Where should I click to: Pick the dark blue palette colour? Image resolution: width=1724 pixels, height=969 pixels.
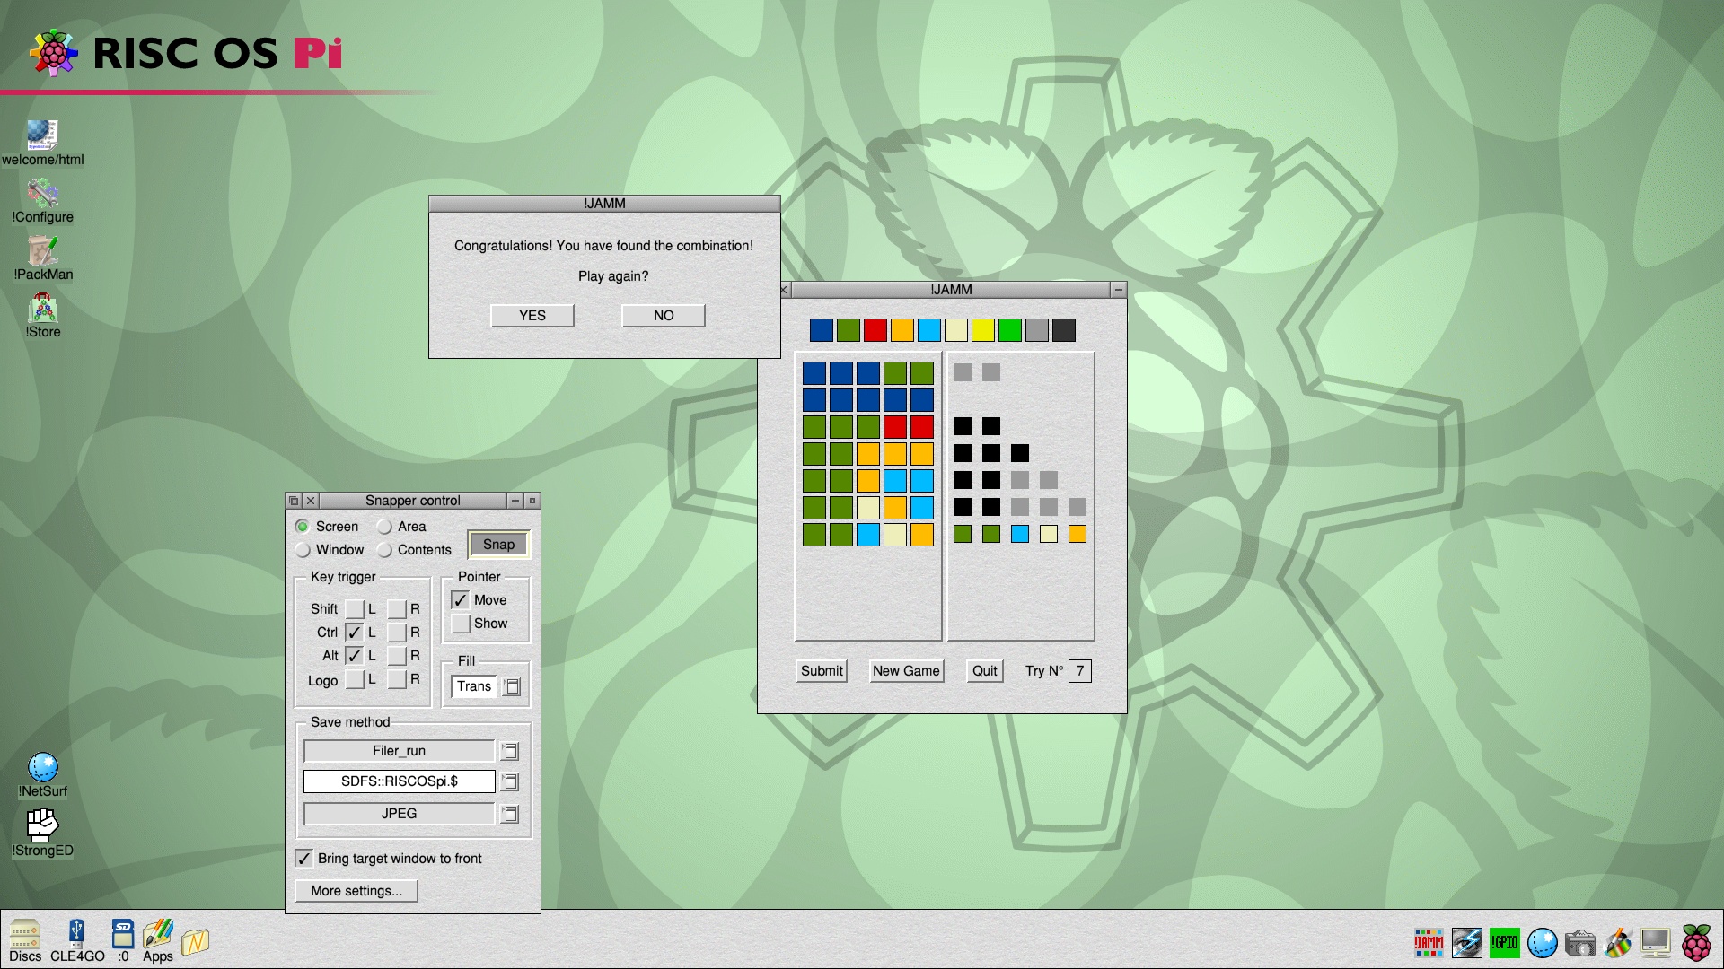click(x=822, y=330)
